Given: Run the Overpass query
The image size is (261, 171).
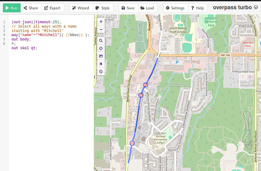Looking at the screenshot, I should [x=11, y=8].
